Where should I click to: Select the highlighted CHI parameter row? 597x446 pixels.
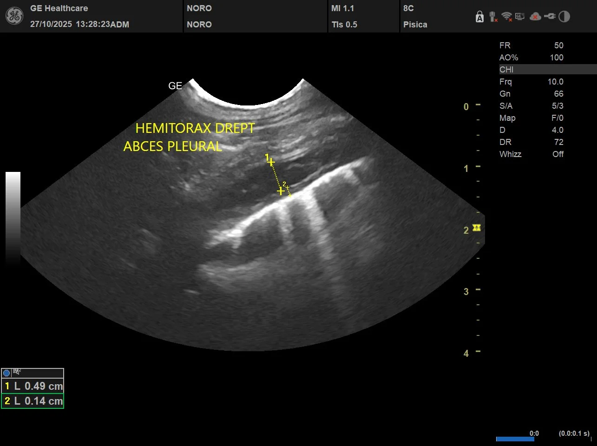548,70
